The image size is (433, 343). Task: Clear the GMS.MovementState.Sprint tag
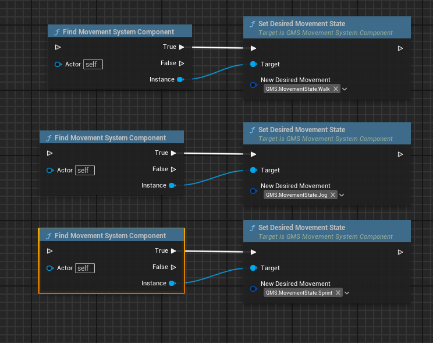[x=338, y=293]
